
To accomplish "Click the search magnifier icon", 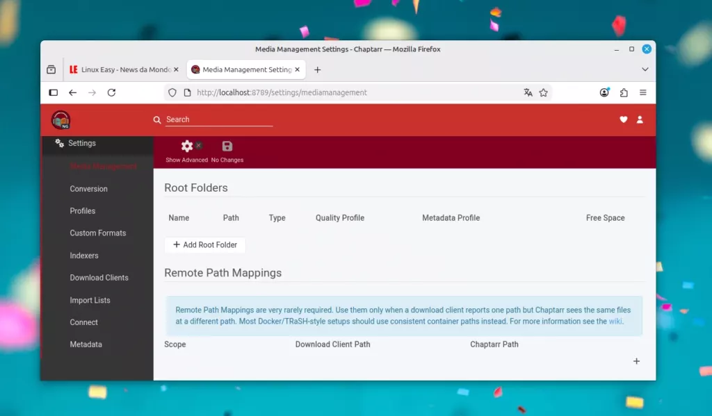I will [x=157, y=119].
